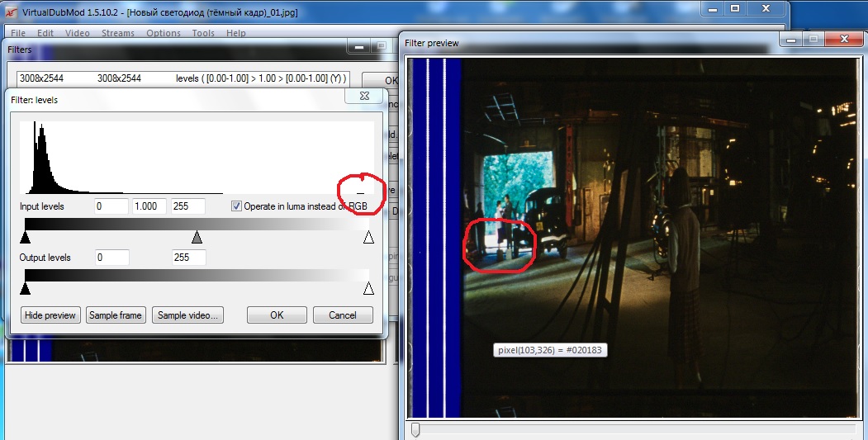The image size is (868, 440).
Task: Select input levels gray gamma slider marker
Action: (197, 238)
